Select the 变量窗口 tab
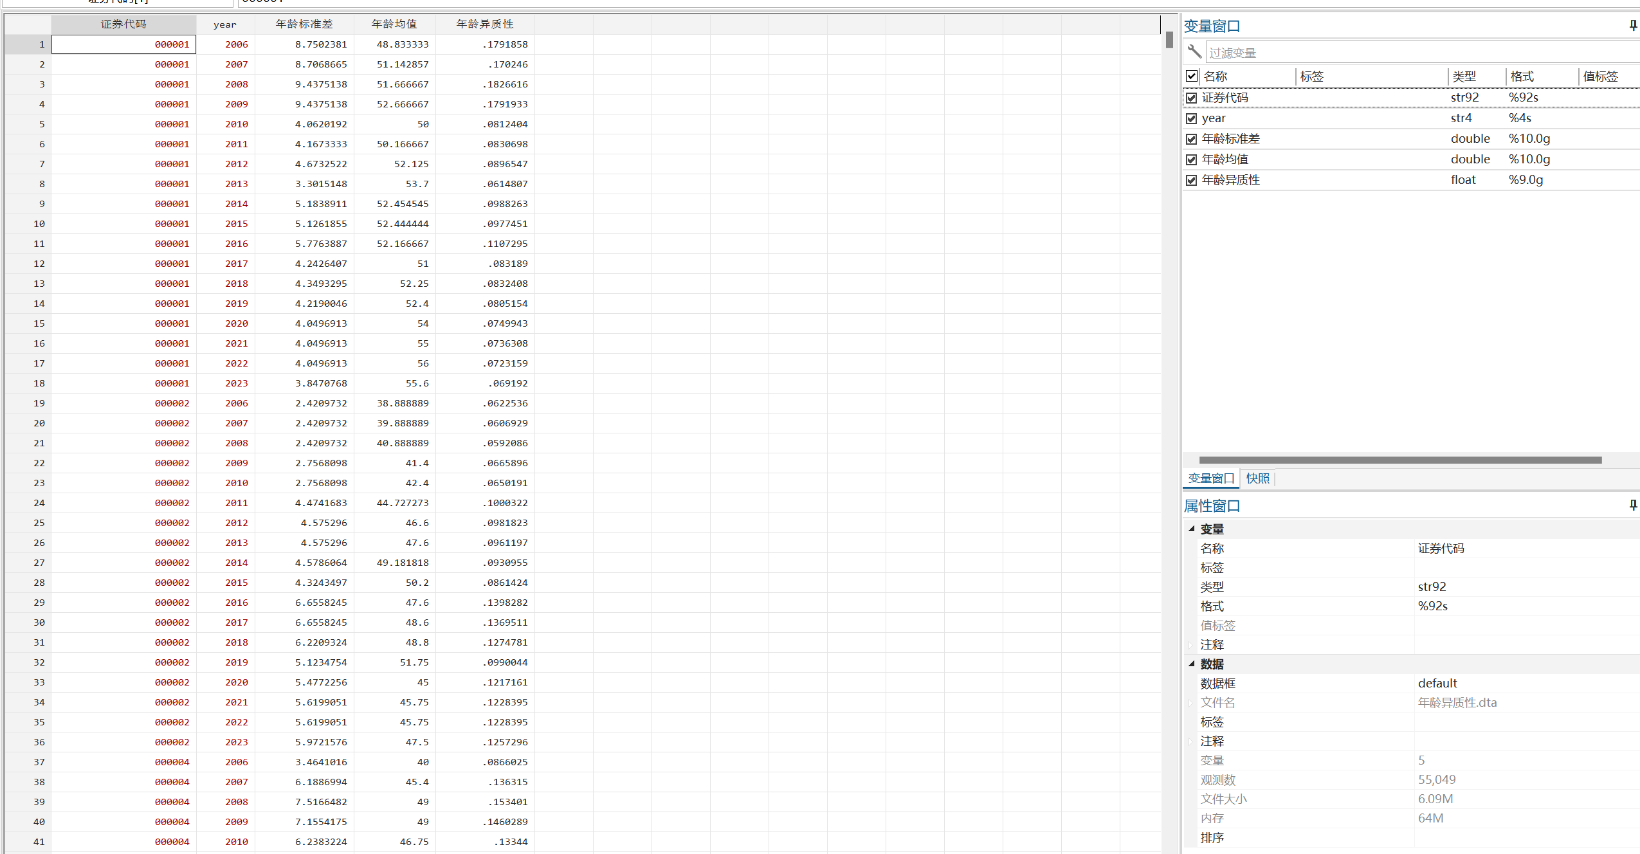Viewport: 1640px width, 854px height. 1210,478
